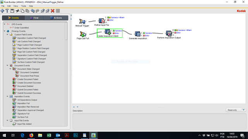
Task: Select Document Deleted event
Action: 25,86
